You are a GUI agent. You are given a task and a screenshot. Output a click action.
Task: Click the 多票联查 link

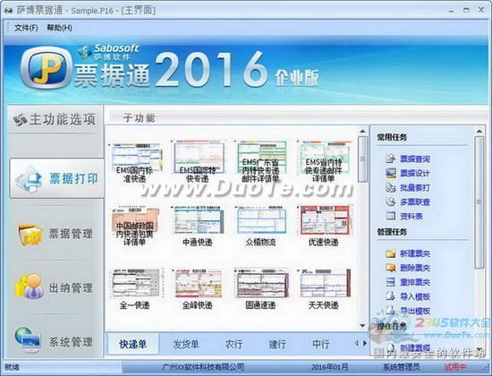[415, 202]
